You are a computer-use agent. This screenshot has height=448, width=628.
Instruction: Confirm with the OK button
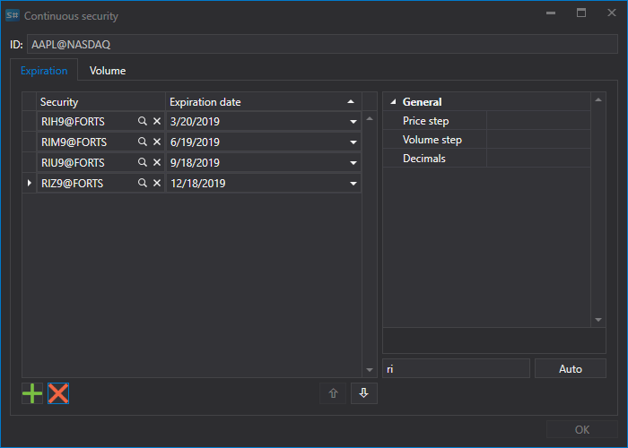582,429
